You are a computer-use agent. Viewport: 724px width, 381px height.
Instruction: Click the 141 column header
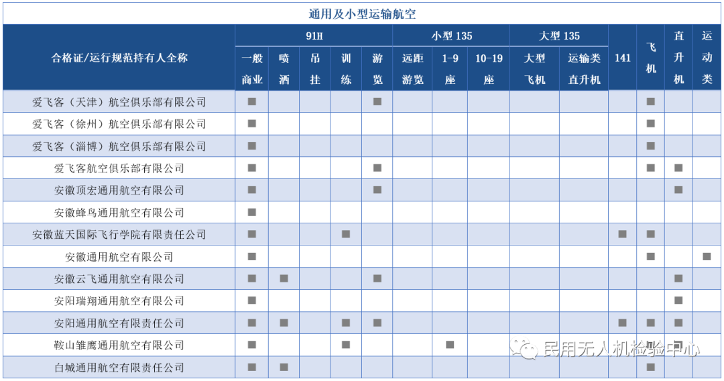click(x=622, y=58)
